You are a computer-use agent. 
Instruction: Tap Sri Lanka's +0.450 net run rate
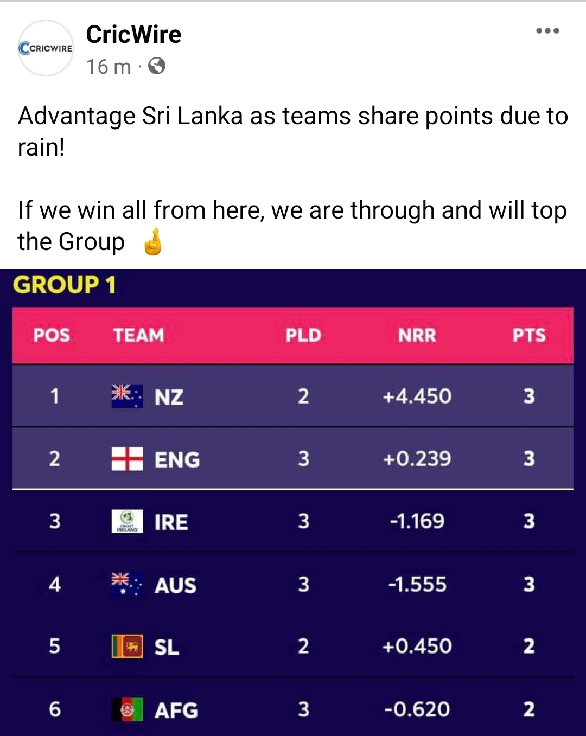pos(417,646)
